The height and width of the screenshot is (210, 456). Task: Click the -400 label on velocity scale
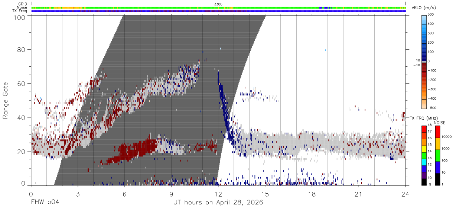(431, 99)
